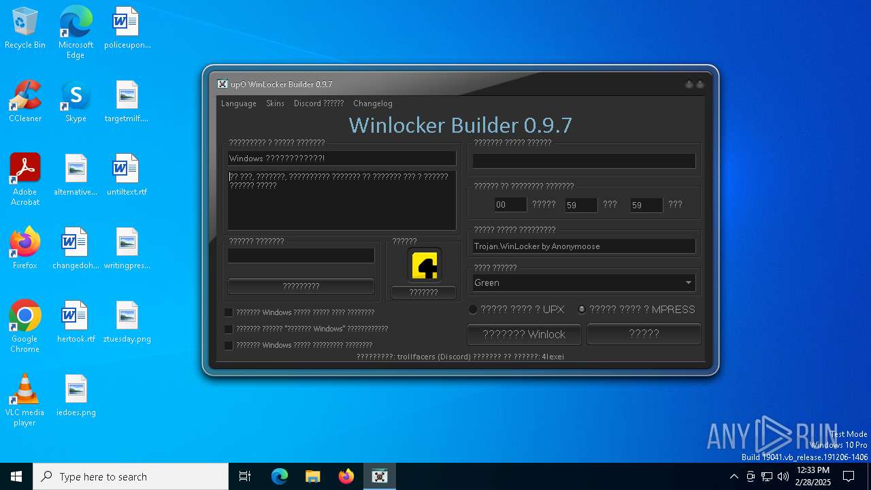Launch Edge from the taskbar
871x490 pixels.
(x=280, y=476)
